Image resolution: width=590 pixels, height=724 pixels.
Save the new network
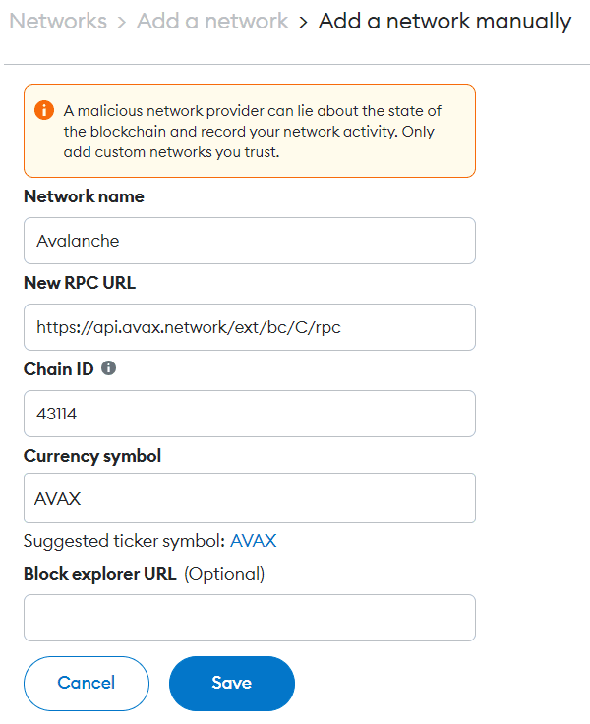coord(231,683)
